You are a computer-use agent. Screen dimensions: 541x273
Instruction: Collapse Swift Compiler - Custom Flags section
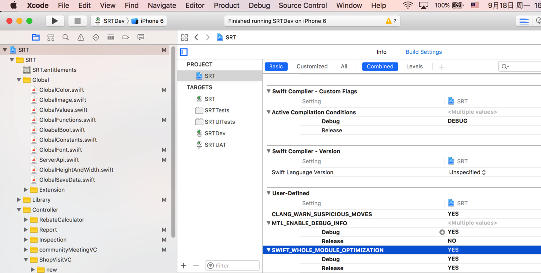tap(269, 91)
